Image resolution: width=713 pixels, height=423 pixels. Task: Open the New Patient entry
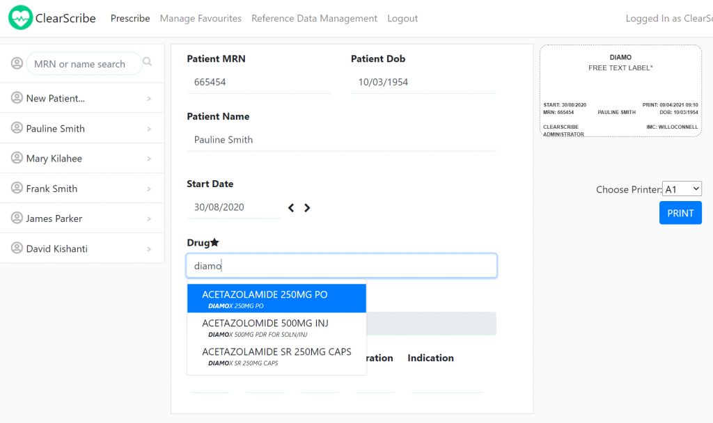(x=82, y=97)
